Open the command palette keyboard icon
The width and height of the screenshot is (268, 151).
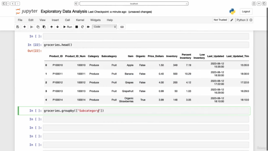pos(122,27)
